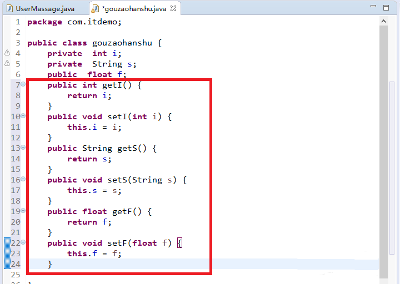400x284 pixels.
Task: Click the overview ruler annotation beside the scrollbar
Action: tap(392, 168)
